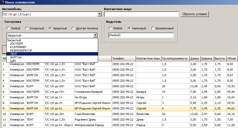238x128 pixels.
Task: Click the app icon in title bar
Action: click(3, 2)
